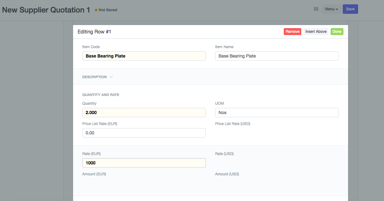Click the orange Not Saved status dot
This screenshot has height=201, width=384.
[96, 10]
